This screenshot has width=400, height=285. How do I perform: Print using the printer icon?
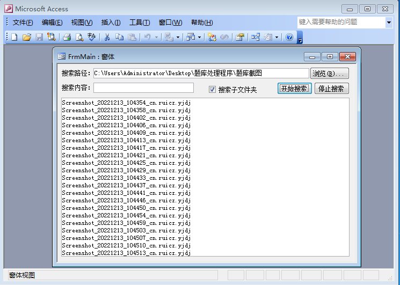67,37
